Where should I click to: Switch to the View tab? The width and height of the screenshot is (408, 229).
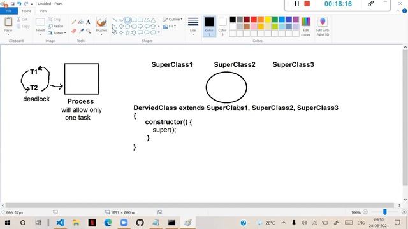(43, 11)
